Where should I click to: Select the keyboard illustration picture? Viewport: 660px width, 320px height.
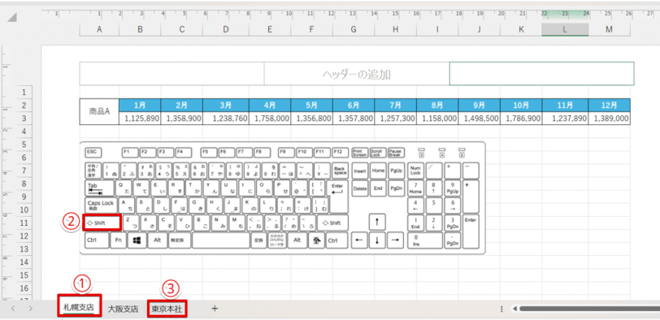(x=282, y=197)
